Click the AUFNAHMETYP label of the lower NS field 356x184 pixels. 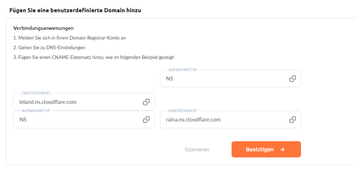(36, 111)
